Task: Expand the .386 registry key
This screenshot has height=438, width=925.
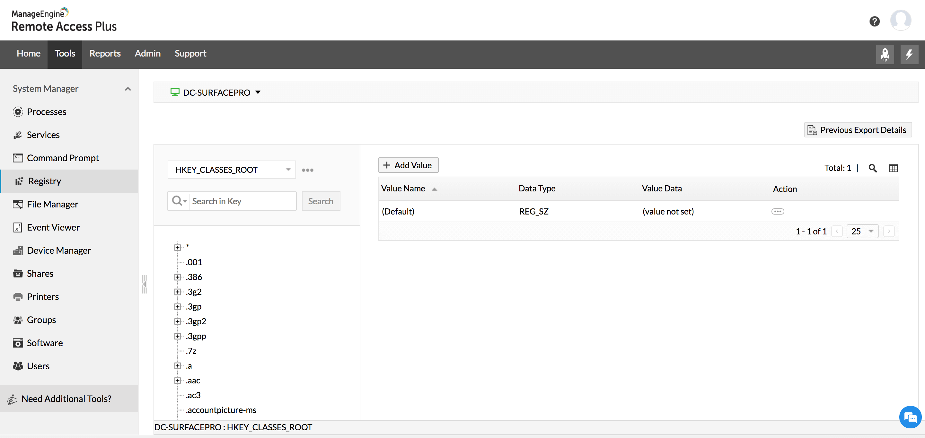Action: click(177, 277)
